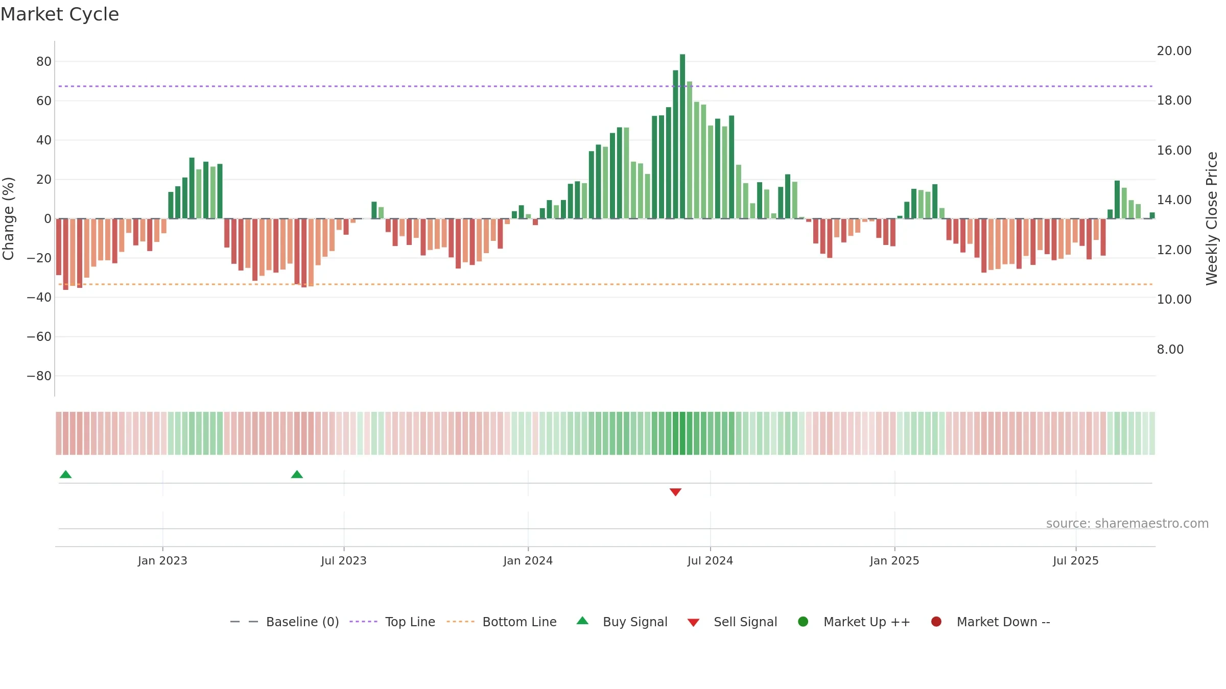Click the Market Cycle chart title
This screenshot has width=1226, height=689.
tap(60, 14)
